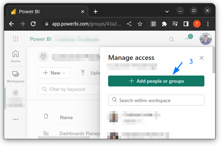Image resolution: width=223 pixels, height=146 pixels.
Task: Open the header more options with notification dot
Action: coord(187,39)
